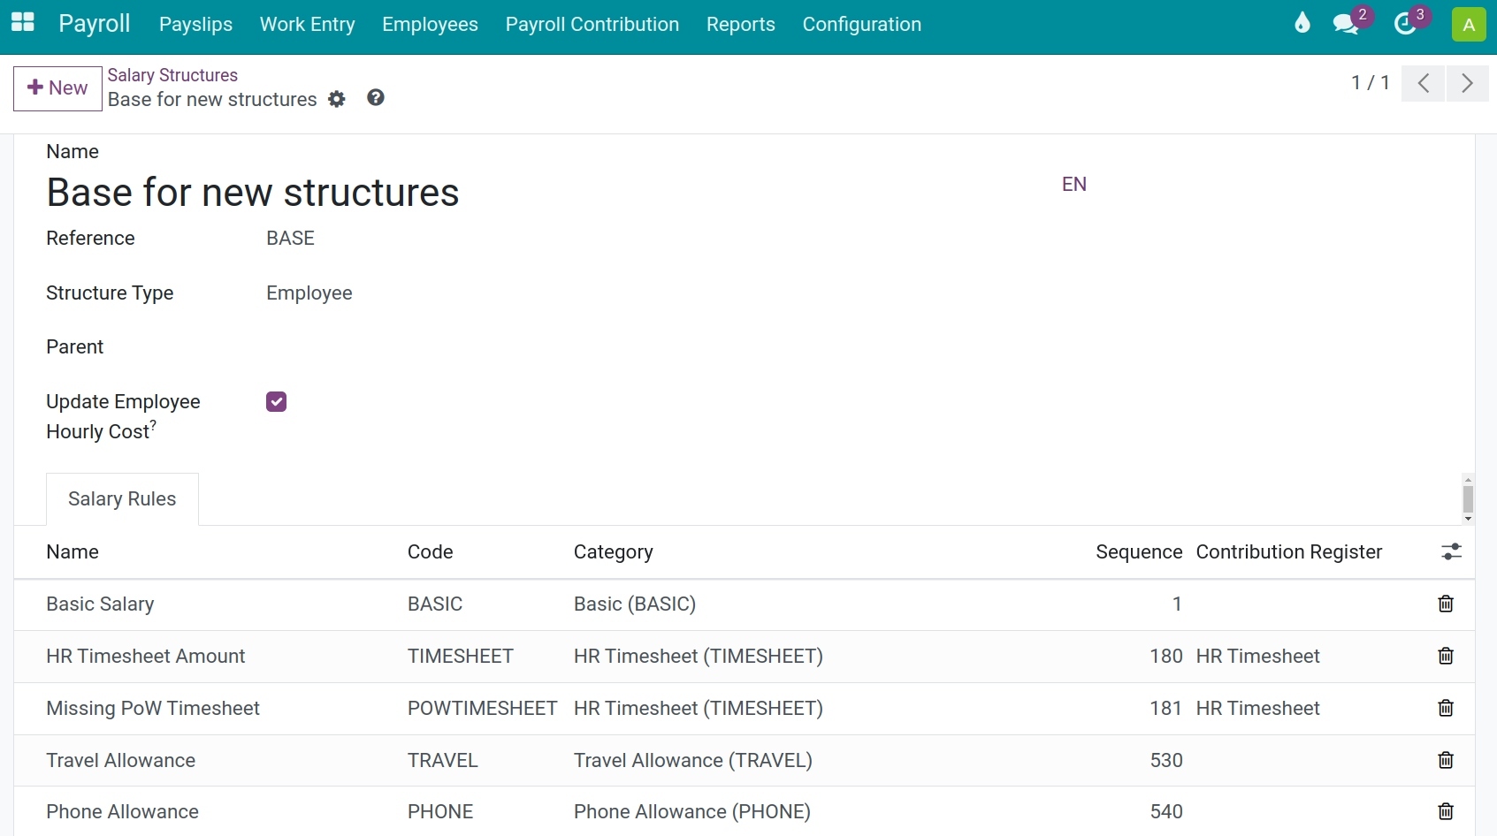The height and width of the screenshot is (836, 1497).
Task: Click HR Timesheet register in sequence 180 row
Action: click(1258, 657)
